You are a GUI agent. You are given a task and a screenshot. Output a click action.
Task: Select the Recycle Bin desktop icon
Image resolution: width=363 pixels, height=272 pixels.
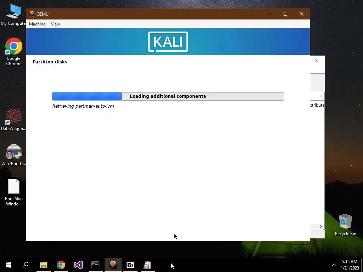point(345,225)
